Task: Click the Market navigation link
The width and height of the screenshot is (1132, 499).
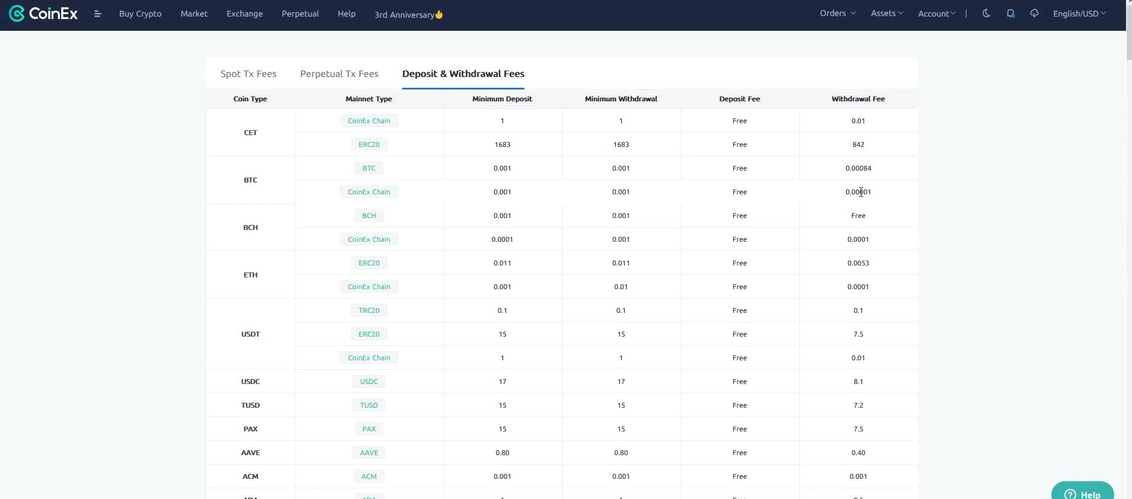Action: click(193, 14)
